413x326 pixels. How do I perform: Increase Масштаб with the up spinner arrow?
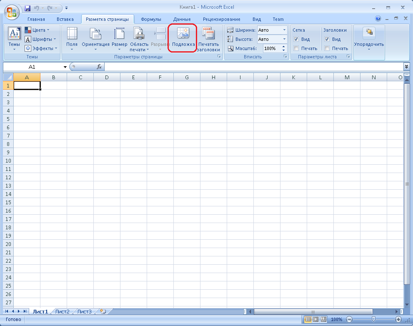(284, 47)
